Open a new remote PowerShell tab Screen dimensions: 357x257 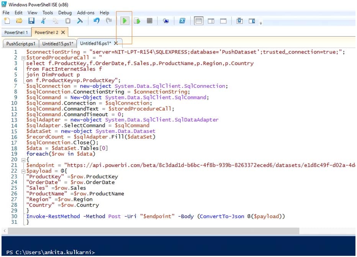[x=166, y=21]
